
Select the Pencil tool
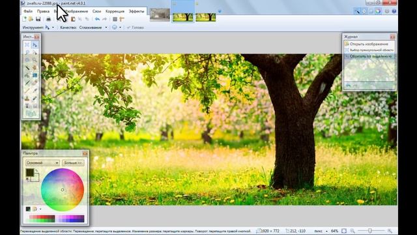(x=27, y=91)
